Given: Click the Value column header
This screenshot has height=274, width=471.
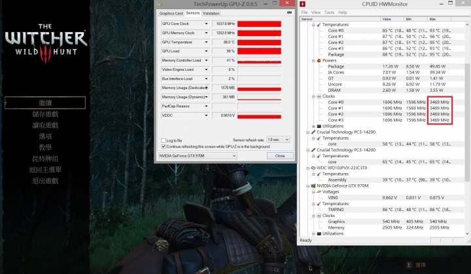Looking at the screenshot, I should point(392,19).
